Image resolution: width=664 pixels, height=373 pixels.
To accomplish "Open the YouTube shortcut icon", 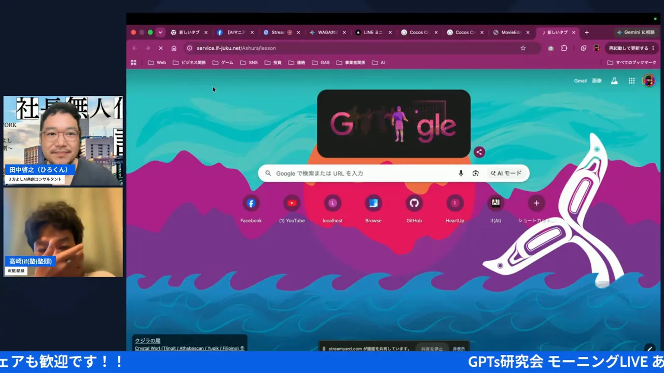I will click(292, 203).
